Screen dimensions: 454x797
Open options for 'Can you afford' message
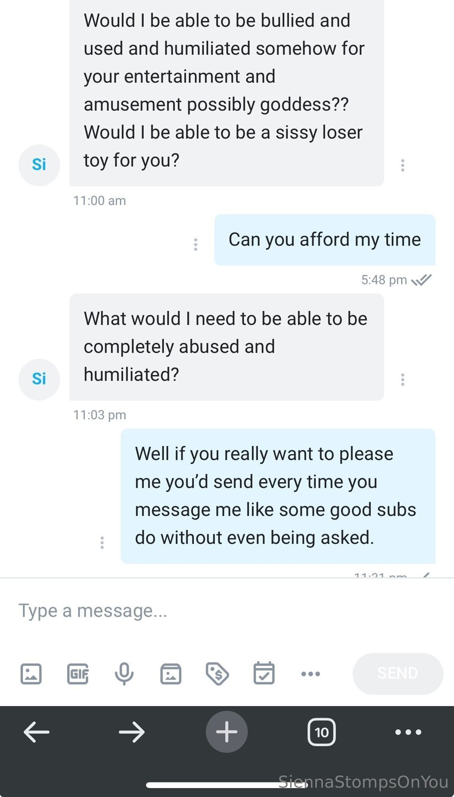195,245
